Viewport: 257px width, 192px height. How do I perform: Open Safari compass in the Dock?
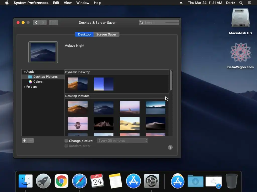tap(80, 181)
